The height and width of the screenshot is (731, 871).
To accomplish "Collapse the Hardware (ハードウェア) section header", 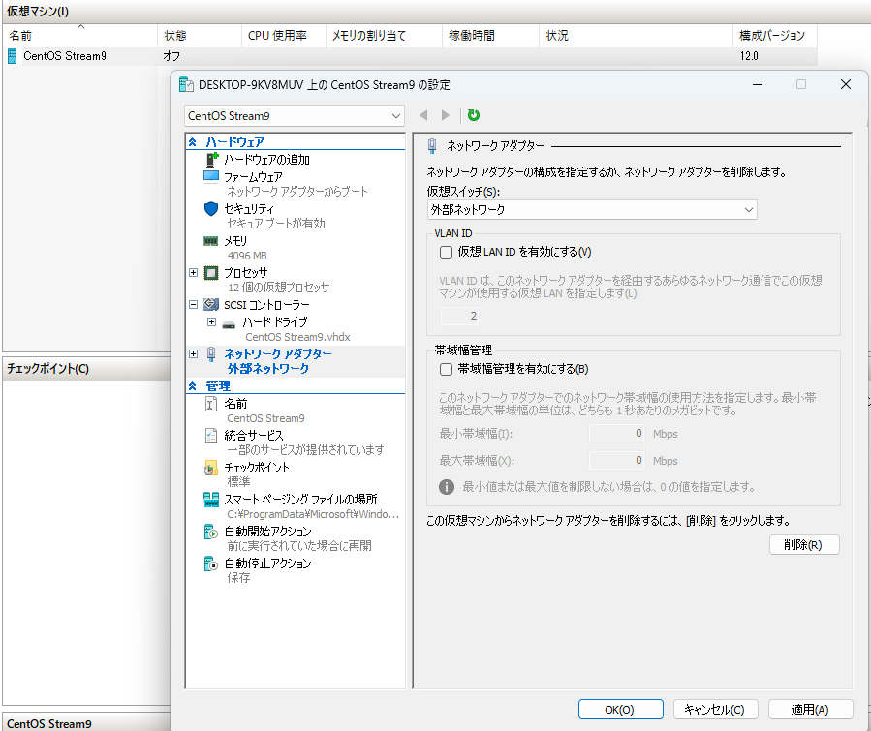I will click(193, 142).
